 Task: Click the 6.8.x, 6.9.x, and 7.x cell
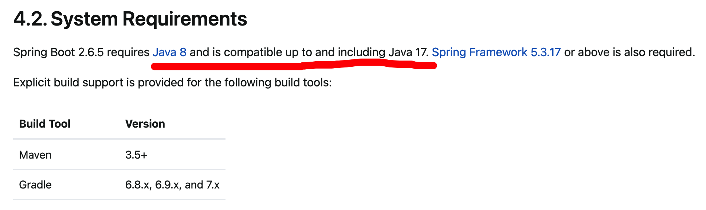[172, 185]
